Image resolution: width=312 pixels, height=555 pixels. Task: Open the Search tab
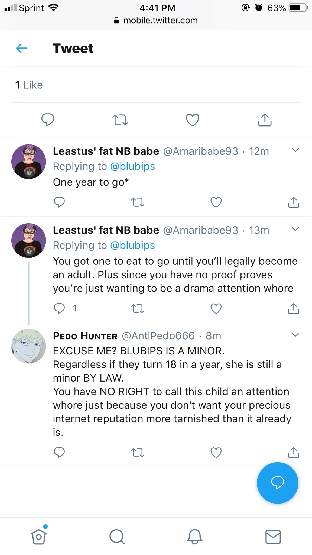[x=117, y=537]
